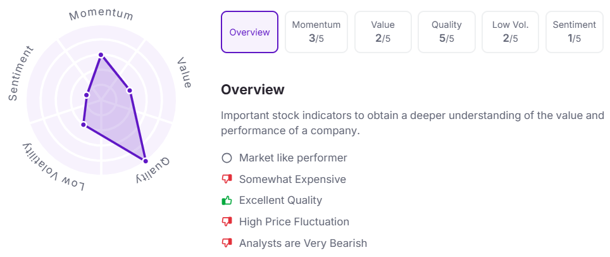Click the Quality axis label on radar chart
This screenshot has width=610, height=257.
152,170
